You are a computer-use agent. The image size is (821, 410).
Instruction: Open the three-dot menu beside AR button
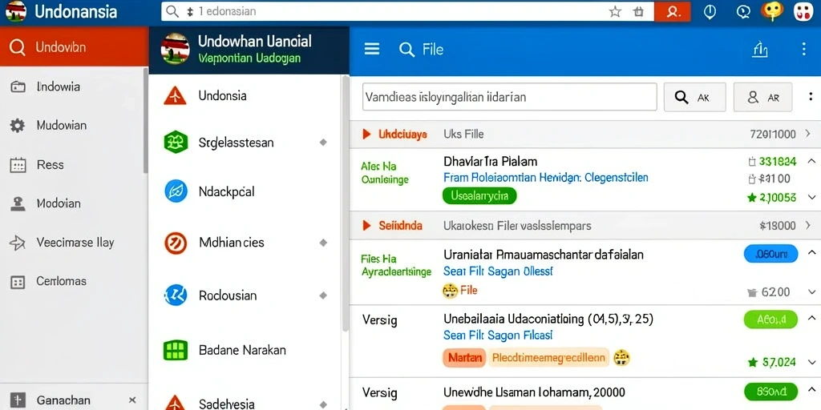(811, 97)
